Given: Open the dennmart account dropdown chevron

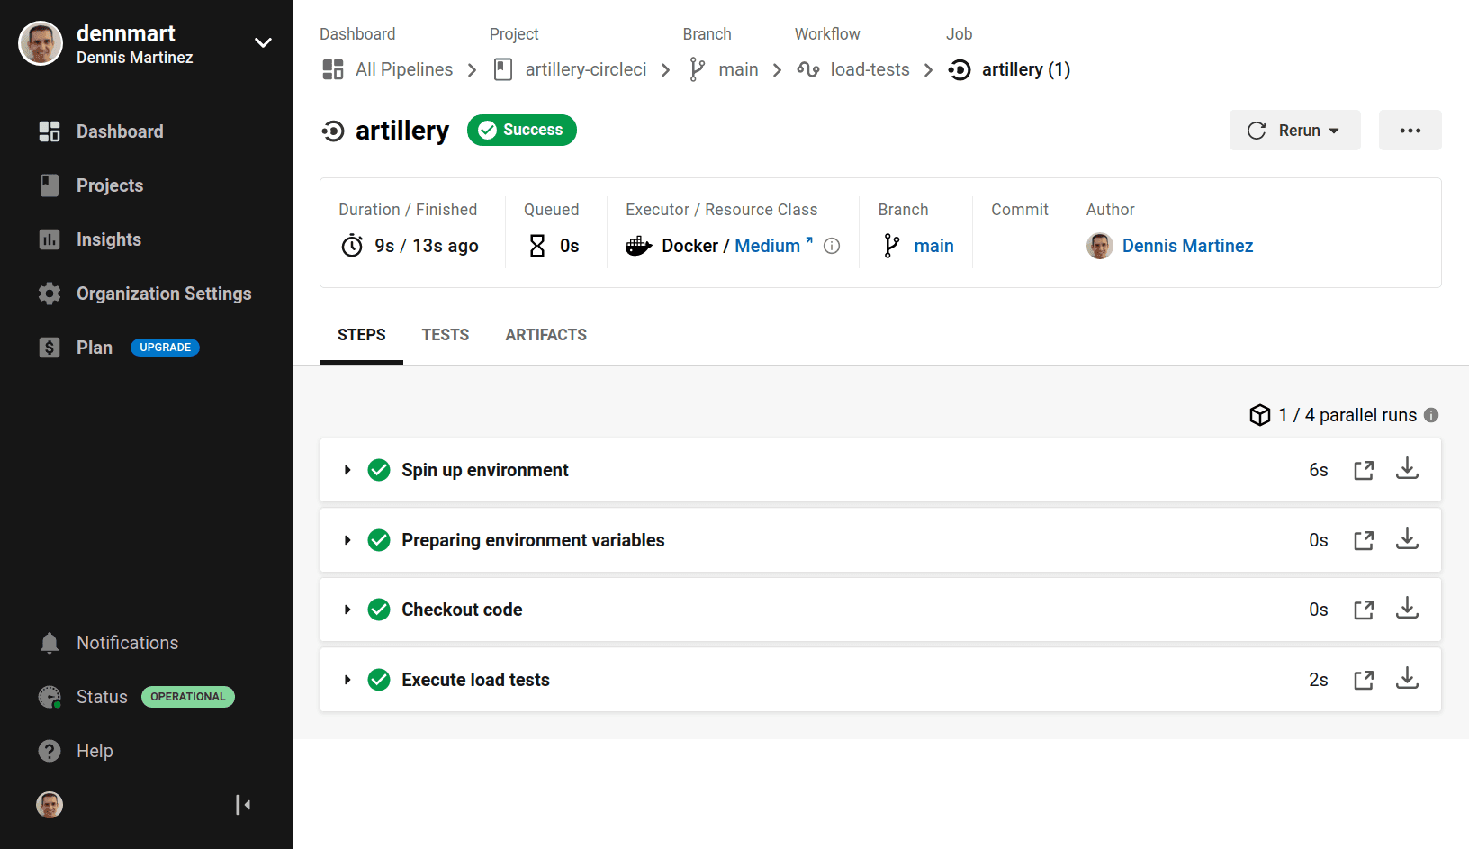Looking at the screenshot, I should coord(262,42).
